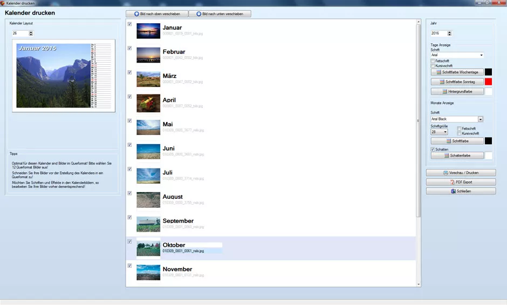
Task: Open the Schriftfarbe Sonntag color picker
Action: click(x=457, y=82)
